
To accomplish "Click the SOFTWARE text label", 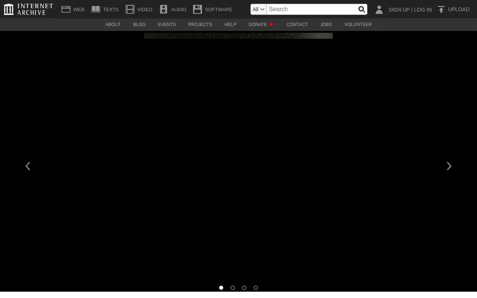I will point(218,9).
